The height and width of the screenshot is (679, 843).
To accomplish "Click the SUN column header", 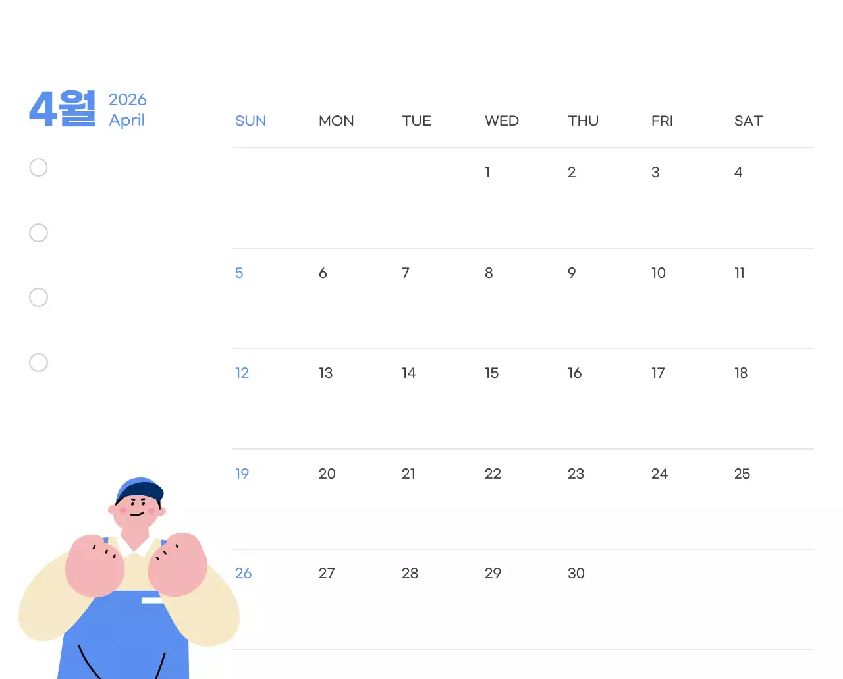I will point(250,121).
